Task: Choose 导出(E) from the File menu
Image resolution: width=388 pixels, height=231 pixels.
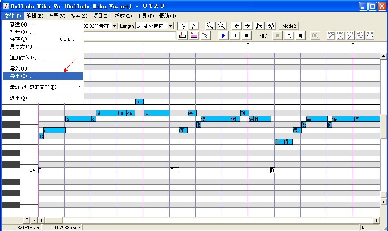Action: [43, 76]
